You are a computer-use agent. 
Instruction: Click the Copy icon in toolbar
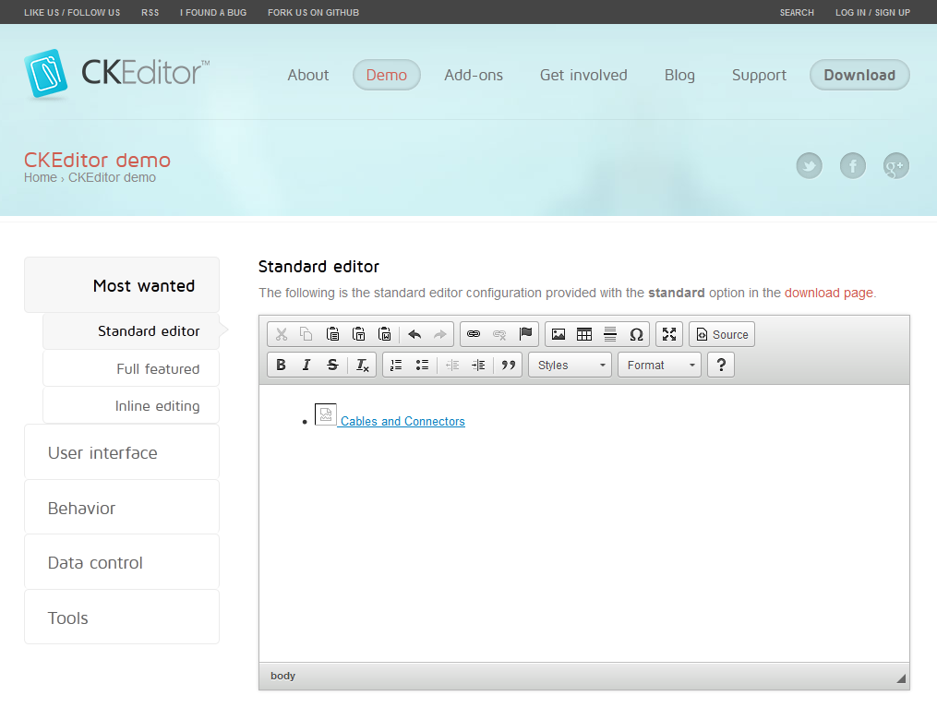tap(306, 334)
